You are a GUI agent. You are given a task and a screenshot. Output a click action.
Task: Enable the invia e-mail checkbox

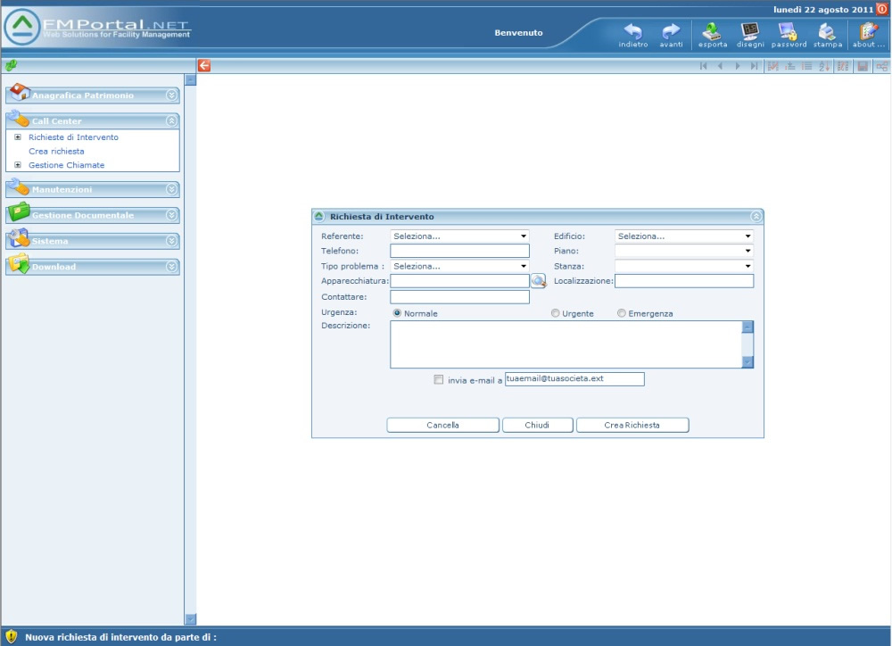point(438,379)
